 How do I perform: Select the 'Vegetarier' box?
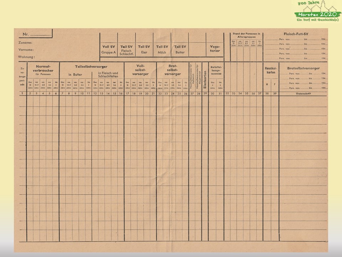point(215,49)
